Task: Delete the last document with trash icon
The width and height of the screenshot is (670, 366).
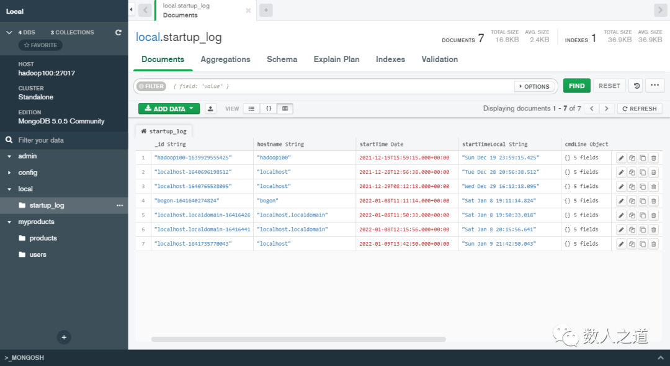Action: pyautogui.click(x=653, y=243)
